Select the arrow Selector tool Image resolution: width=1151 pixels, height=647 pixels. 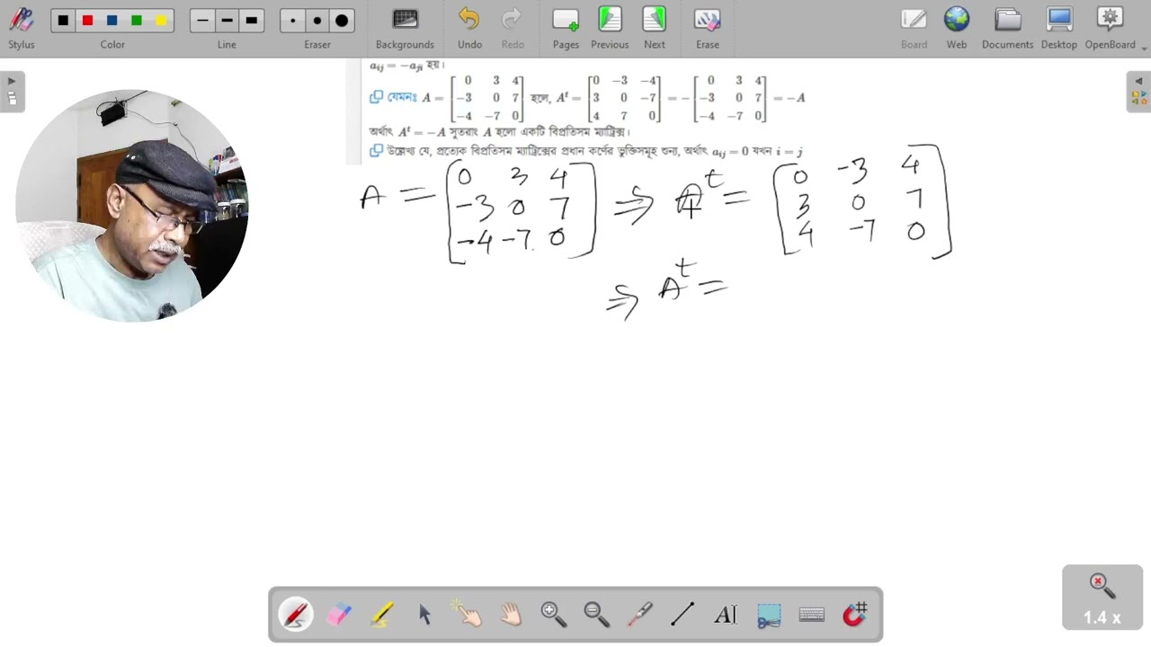(425, 615)
